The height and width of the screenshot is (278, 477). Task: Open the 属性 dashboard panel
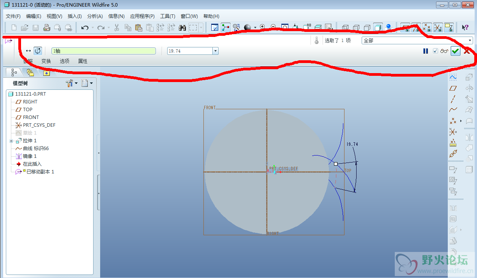pos(83,61)
